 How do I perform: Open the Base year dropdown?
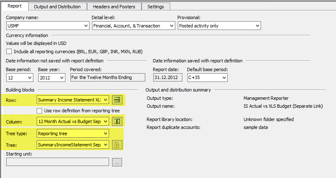(x=62, y=78)
